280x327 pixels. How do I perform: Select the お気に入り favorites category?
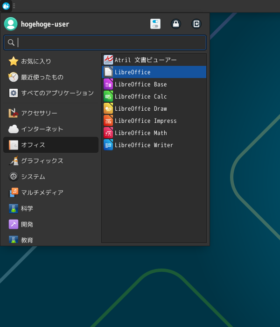tap(36, 61)
